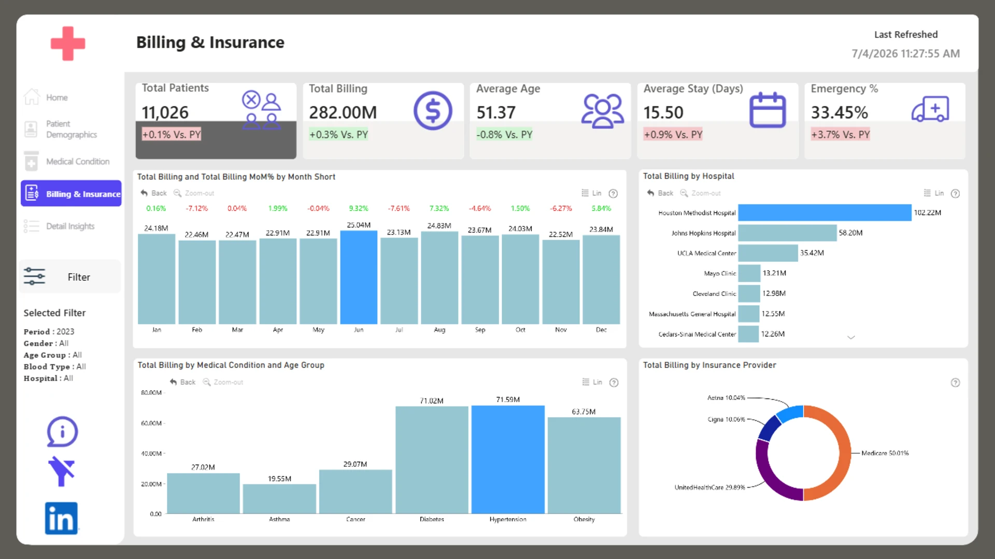Open help for hospital billing chart

956,194
